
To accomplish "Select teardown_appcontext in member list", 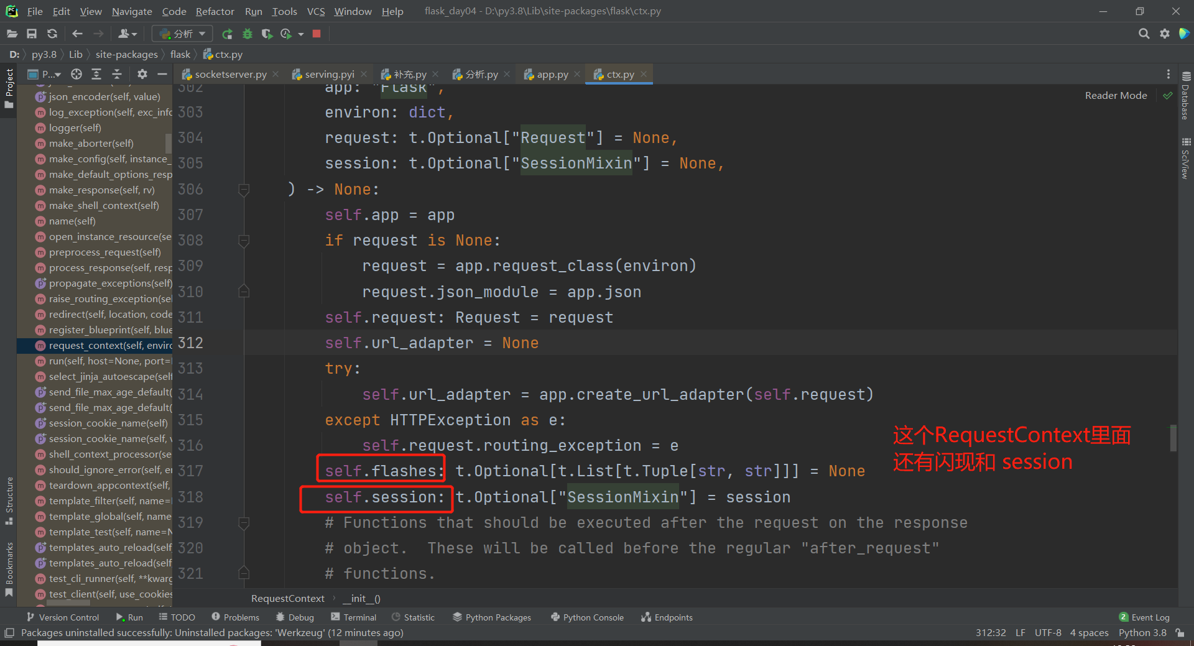I will click(x=95, y=486).
